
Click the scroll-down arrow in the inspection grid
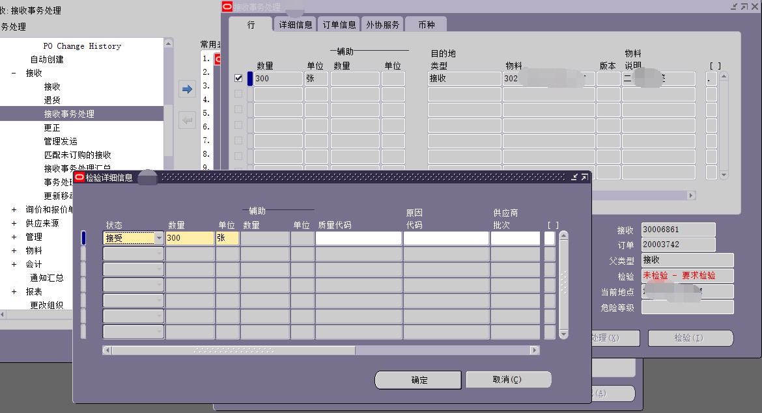tap(563, 334)
